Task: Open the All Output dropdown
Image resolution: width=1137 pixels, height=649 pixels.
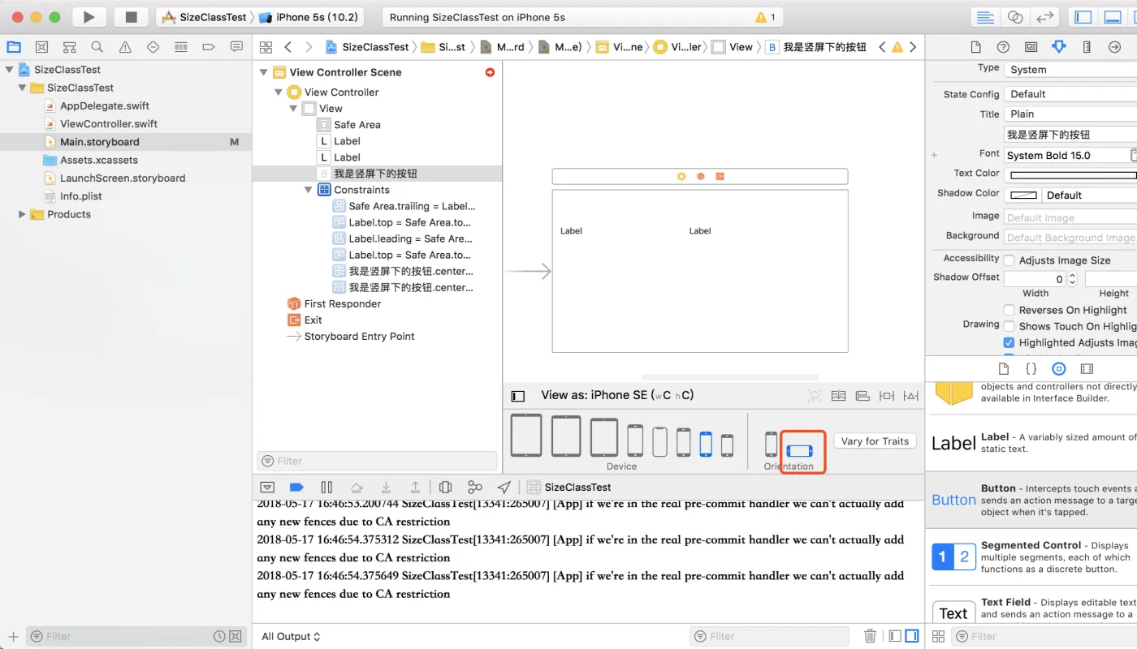Action: click(x=291, y=637)
